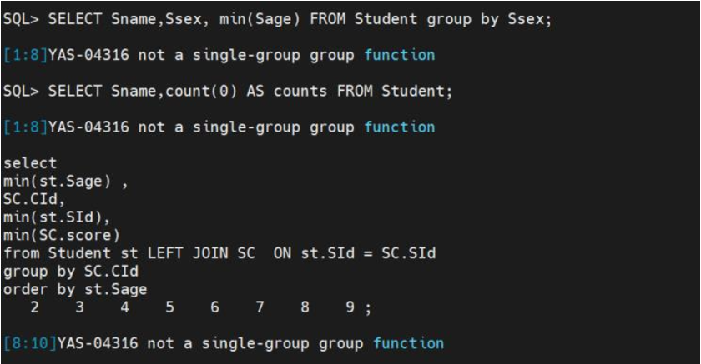
Task: Click 'function' in the last error message
Action: (x=408, y=343)
